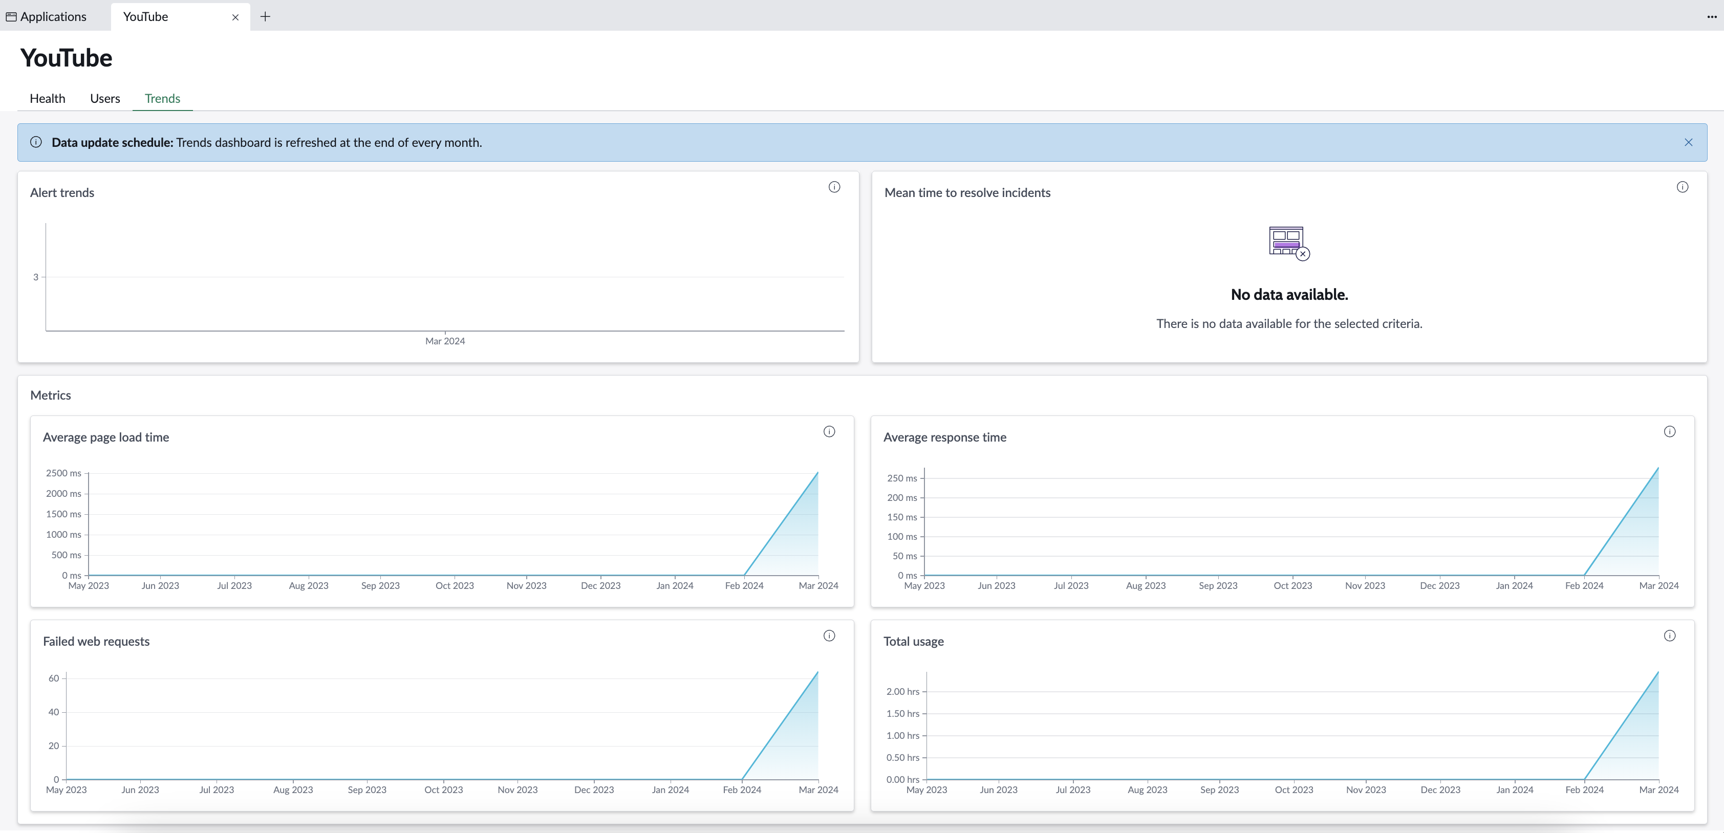Click Aug 2023 on Failed web requests chart
This screenshot has height=833, width=1724.
pyautogui.click(x=293, y=790)
